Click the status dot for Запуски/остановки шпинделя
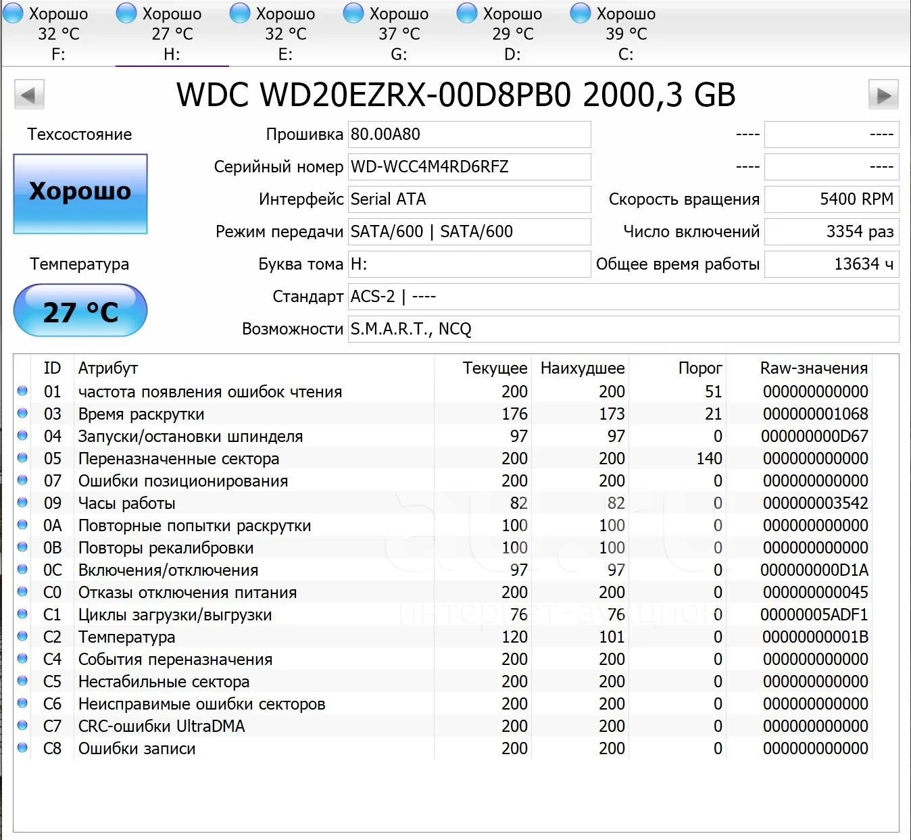This screenshot has height=840, width=911. (22, 435)
